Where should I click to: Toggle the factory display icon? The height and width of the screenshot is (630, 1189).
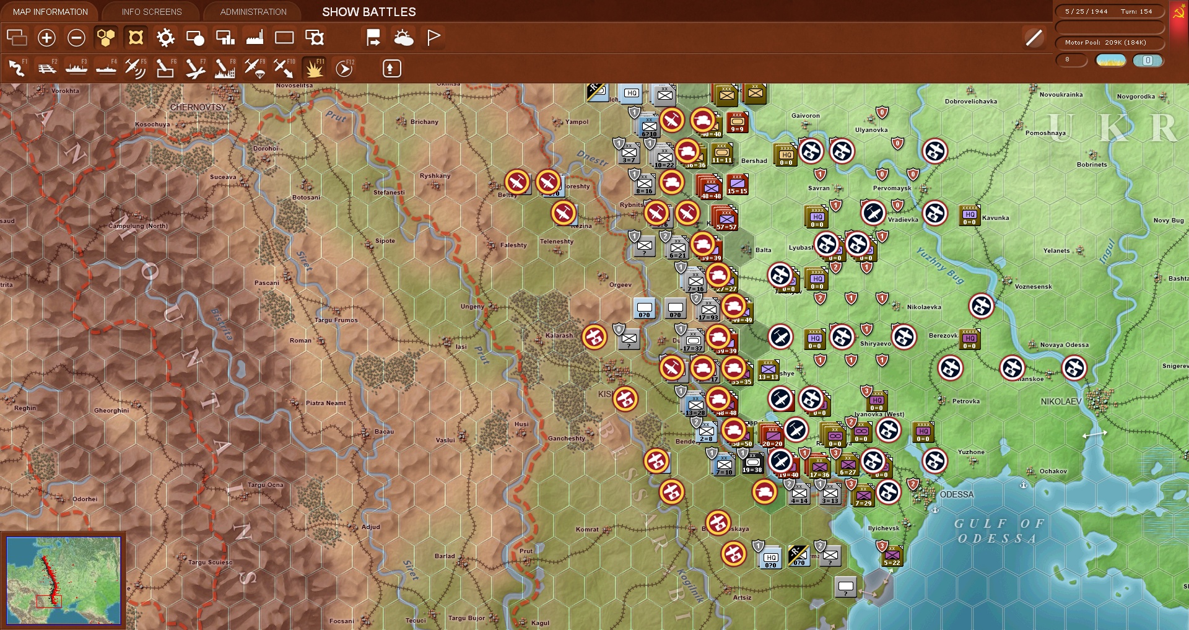coord(255,38)
